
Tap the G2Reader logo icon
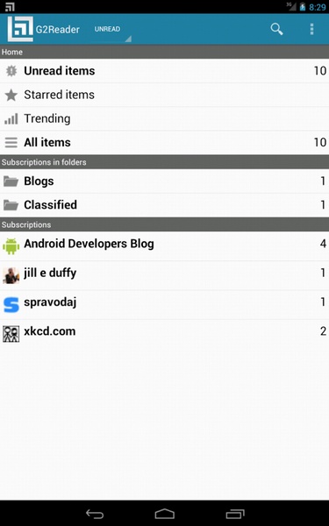point(20,29)
